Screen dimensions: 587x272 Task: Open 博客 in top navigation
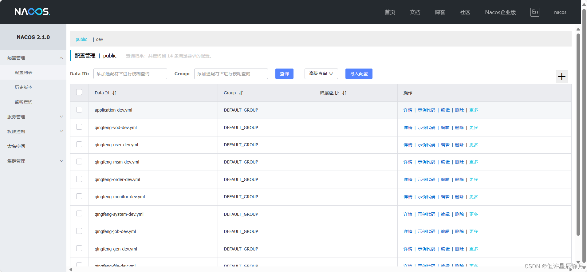tap(440, 12)
